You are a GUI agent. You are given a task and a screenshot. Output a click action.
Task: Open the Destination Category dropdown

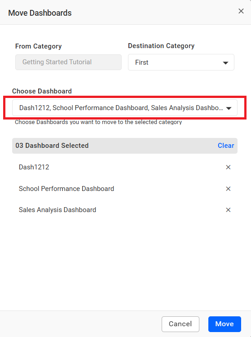click(x=181, y=62)
